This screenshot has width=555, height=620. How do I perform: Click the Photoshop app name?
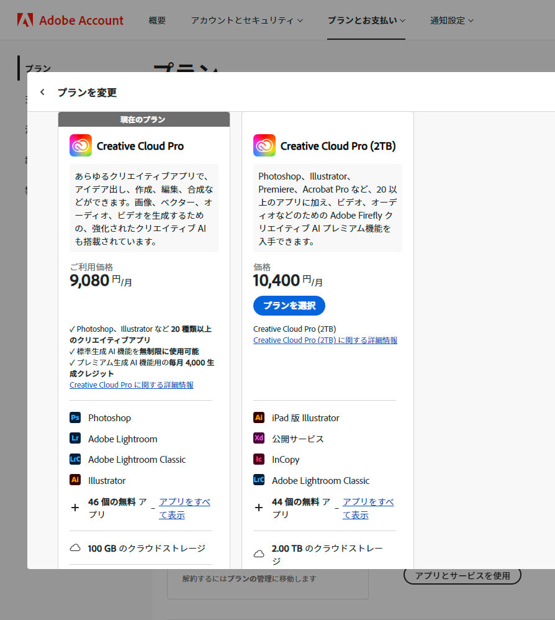[109, 418]
